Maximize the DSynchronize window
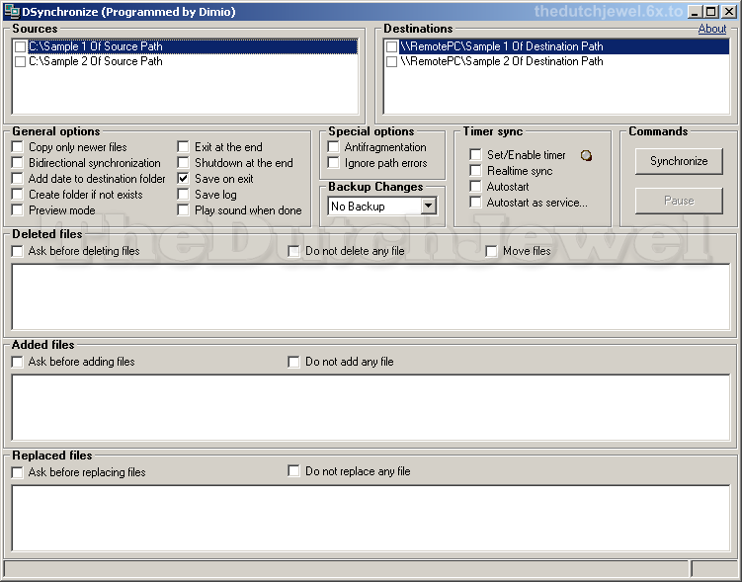 [711, 11]
